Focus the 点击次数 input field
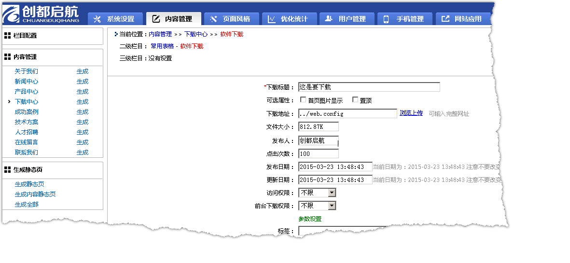 pyautogui.click(x=319, y=153)
